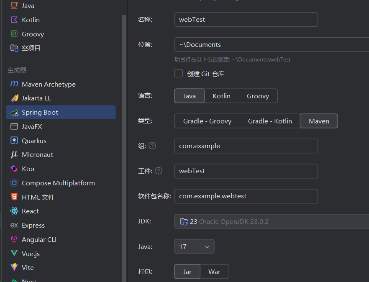Screen dimensions: 369x282
Task: Click the JDK folder icon in the JDK field
Action: (184, 221)
